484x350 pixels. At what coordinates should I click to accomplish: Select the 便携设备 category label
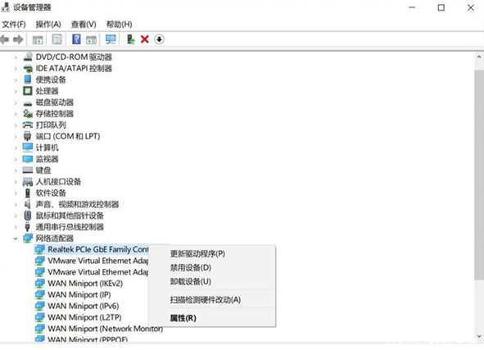pos(51,80)
